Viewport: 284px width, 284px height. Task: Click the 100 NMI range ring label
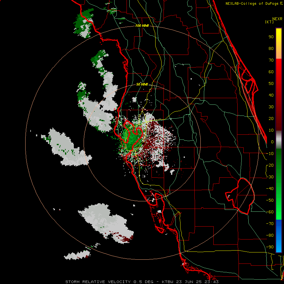(142, 26)
